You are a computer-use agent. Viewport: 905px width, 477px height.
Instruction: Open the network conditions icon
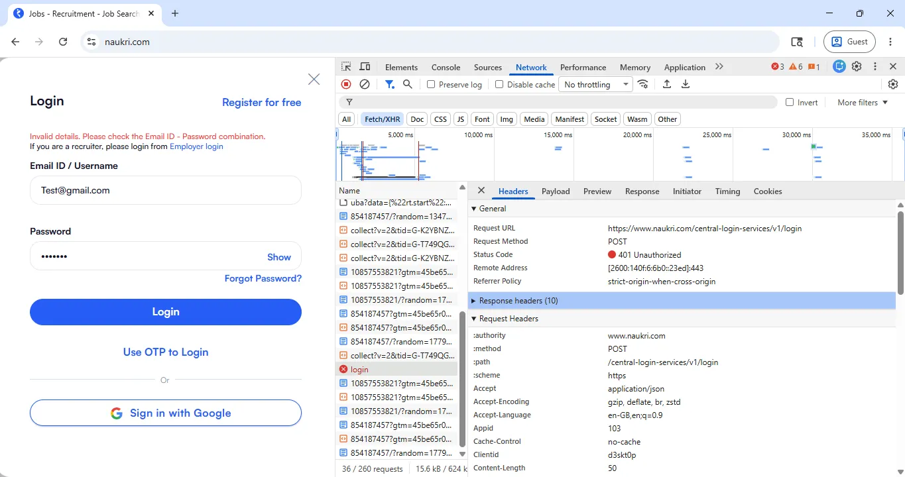click(x=642, y=84)
